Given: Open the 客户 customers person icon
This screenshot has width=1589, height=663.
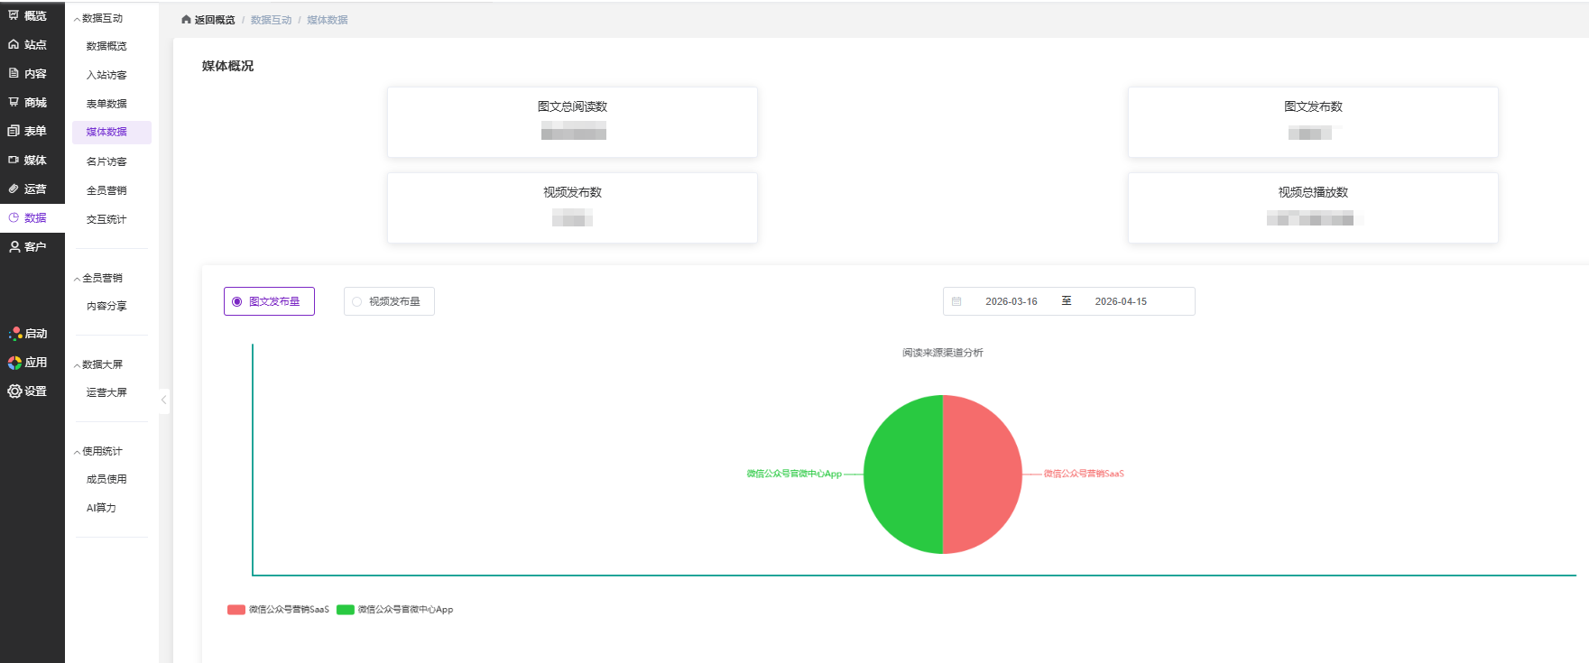Looking at the screenshot, I should (x=14, y=246).
